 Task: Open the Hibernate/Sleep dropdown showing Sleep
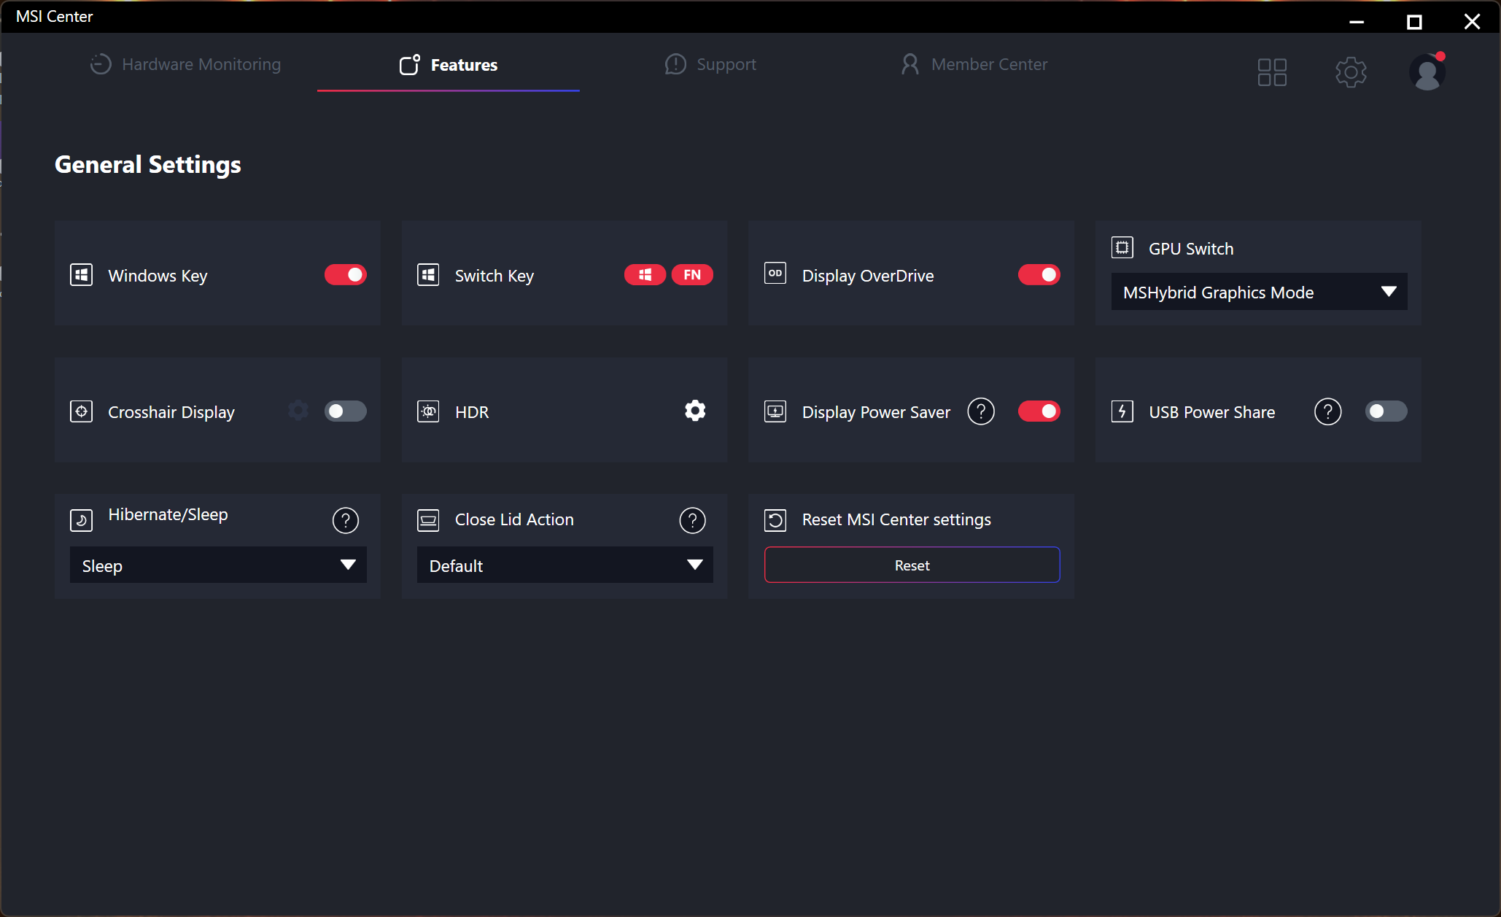(218, 565)
